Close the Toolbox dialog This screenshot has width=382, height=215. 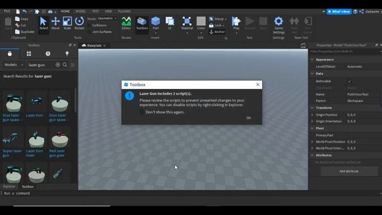(x=258, y=85)
